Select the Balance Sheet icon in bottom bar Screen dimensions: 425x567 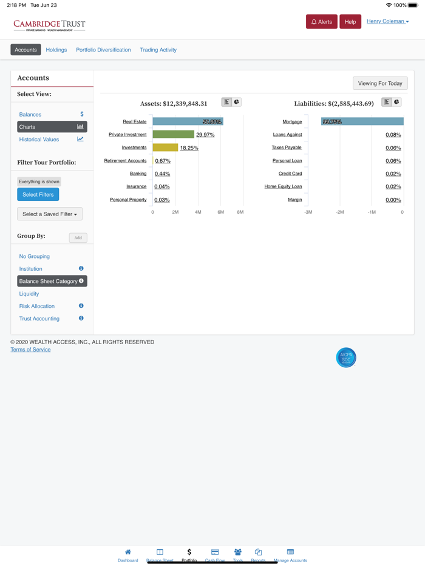point(160,554)
